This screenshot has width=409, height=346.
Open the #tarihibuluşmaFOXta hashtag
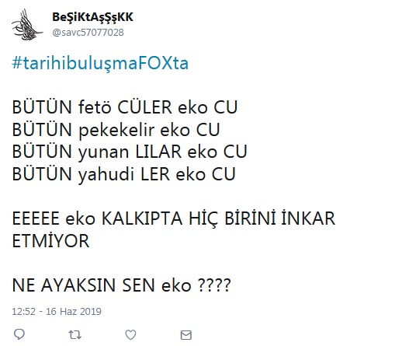[100, 64]
